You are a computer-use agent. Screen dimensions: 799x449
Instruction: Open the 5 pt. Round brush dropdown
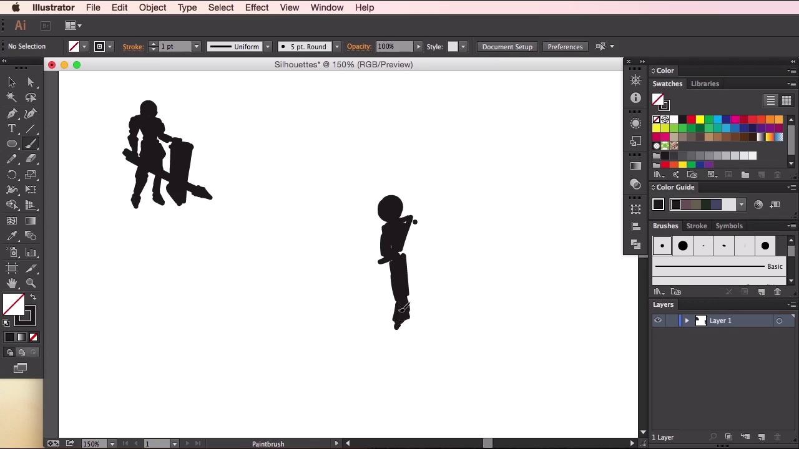pos(336,47)
